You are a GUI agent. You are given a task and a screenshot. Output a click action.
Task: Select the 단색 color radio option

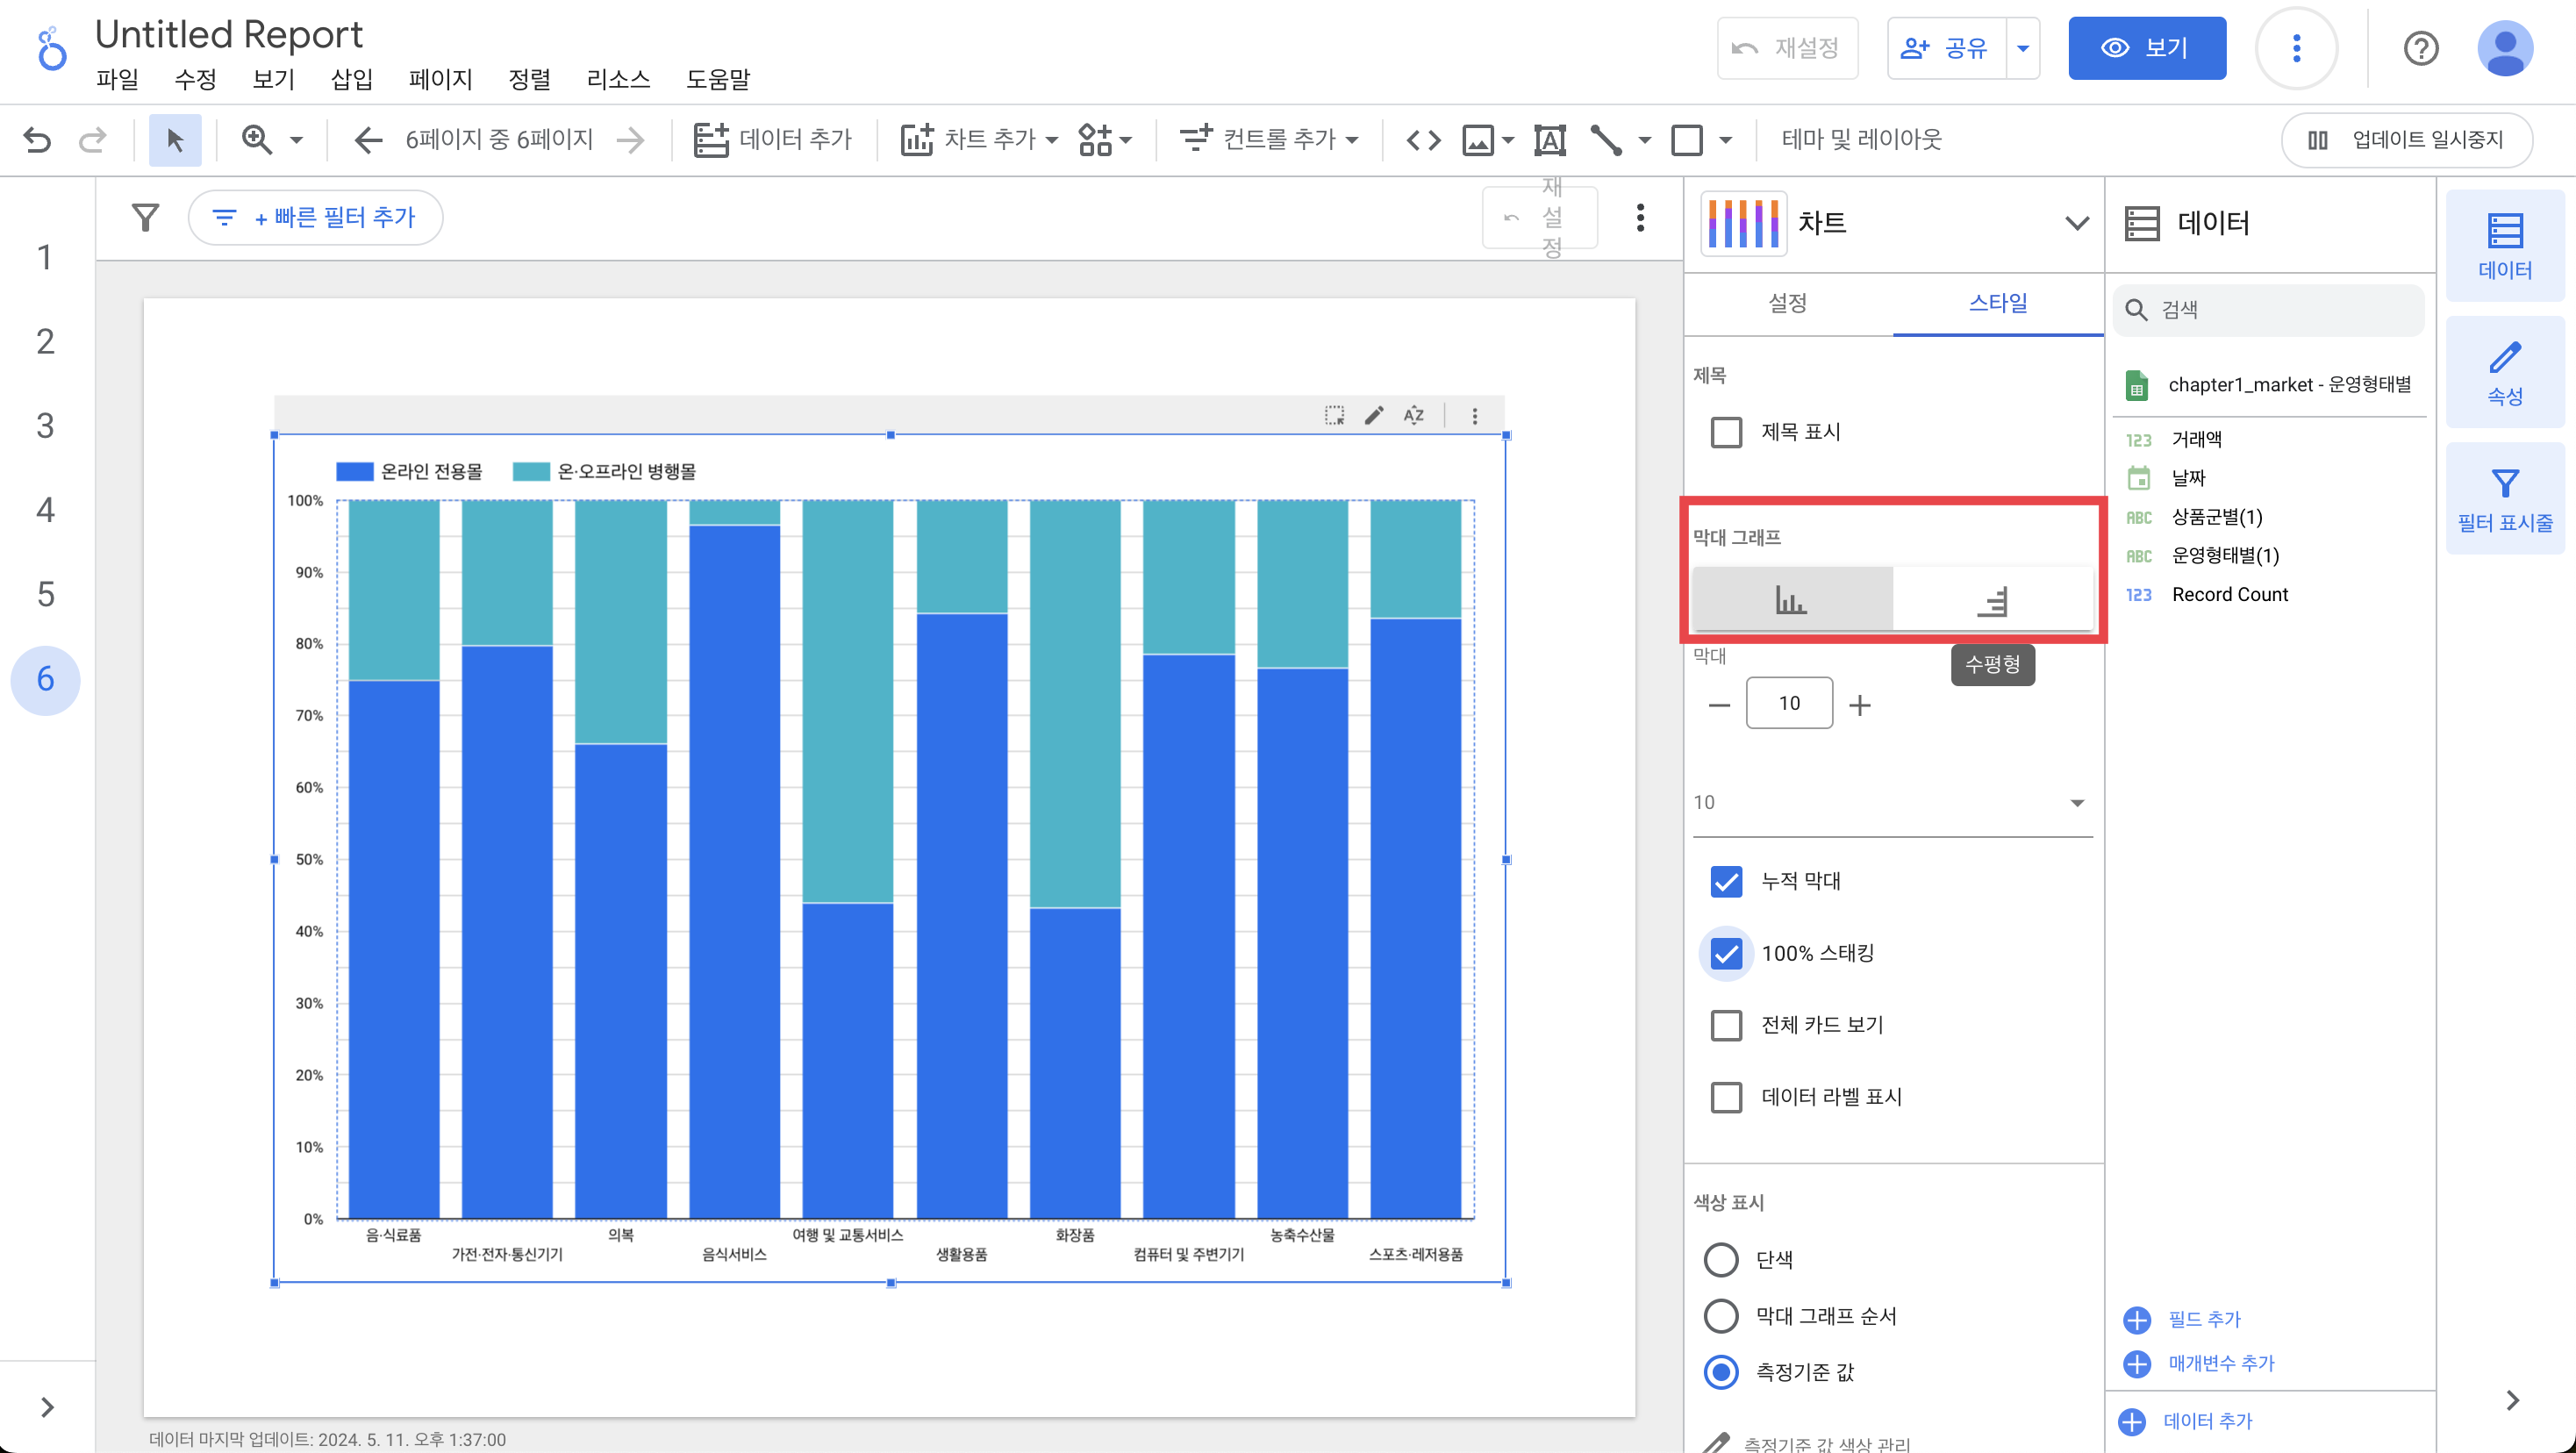click(x=1720, y=1260)
